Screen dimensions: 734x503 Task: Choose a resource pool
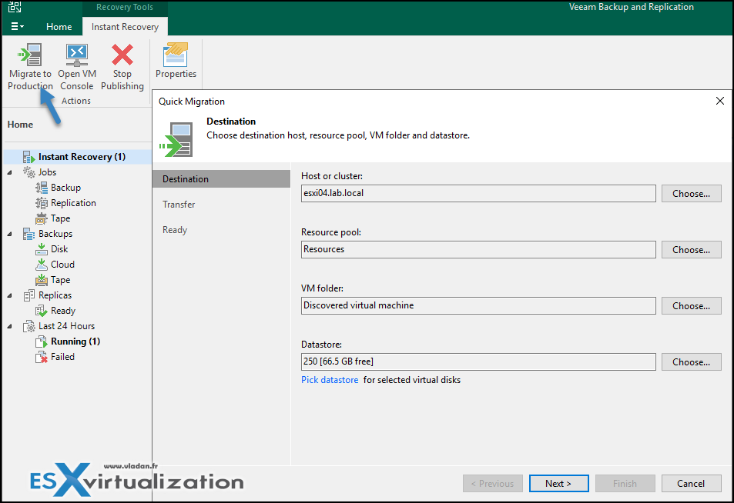(691, 250)
